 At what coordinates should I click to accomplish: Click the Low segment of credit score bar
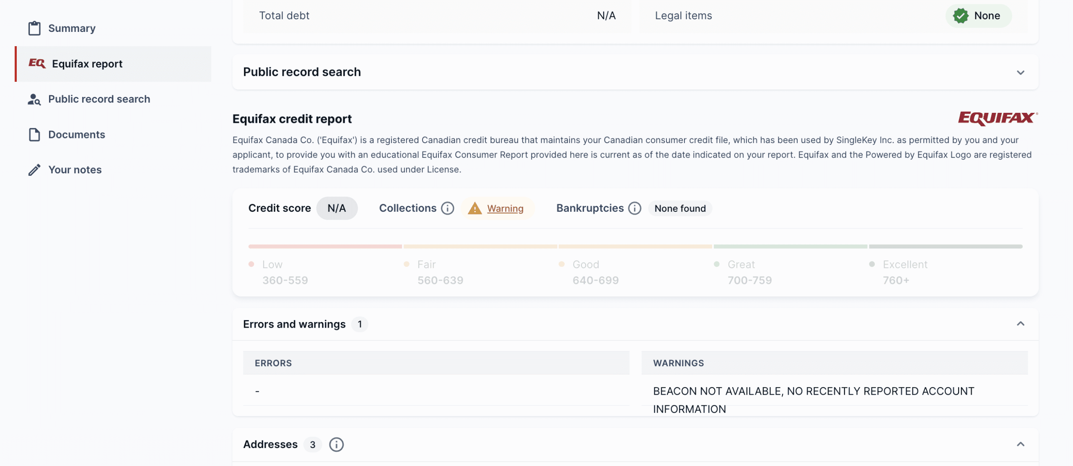coord(325,247)
